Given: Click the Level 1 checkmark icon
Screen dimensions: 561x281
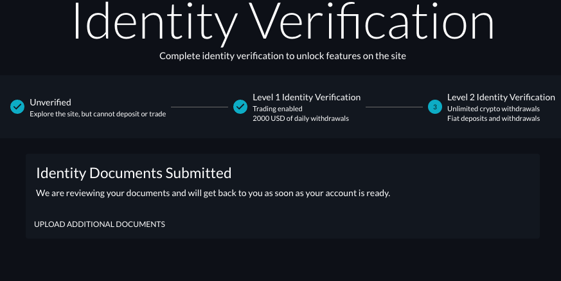Looking at the screenshot, I should coord(240,107).
